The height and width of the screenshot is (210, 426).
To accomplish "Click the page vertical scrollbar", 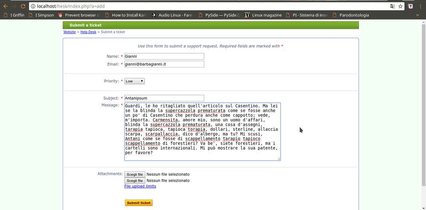I will pyautogui.click(x=423, y=105).
